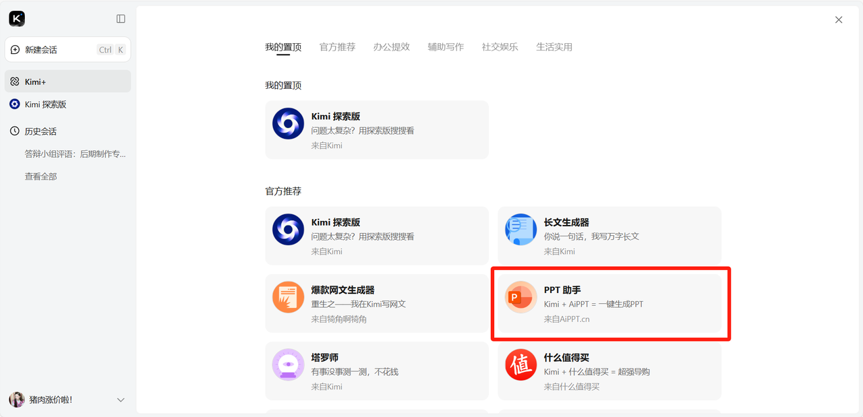Switch to the 社交娱乐 tab
Viewport: 863px width, 417px height.
(500, 47)
